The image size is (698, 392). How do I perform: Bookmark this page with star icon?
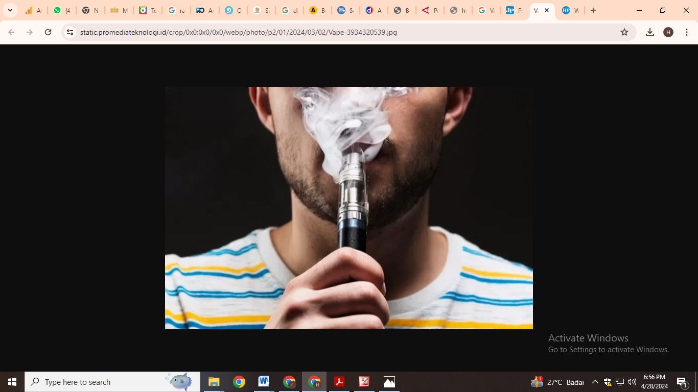pos(624,32)
